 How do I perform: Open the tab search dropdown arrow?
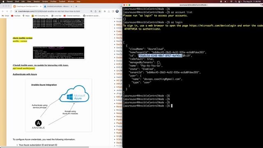click(121, 7)
